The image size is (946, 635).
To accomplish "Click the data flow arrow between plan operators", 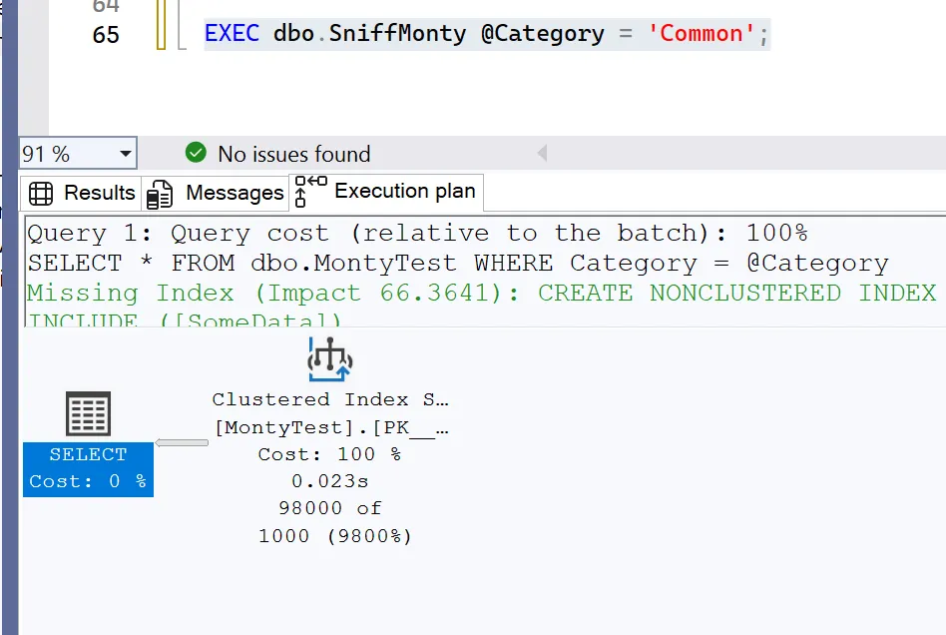I will click(182, 442).
